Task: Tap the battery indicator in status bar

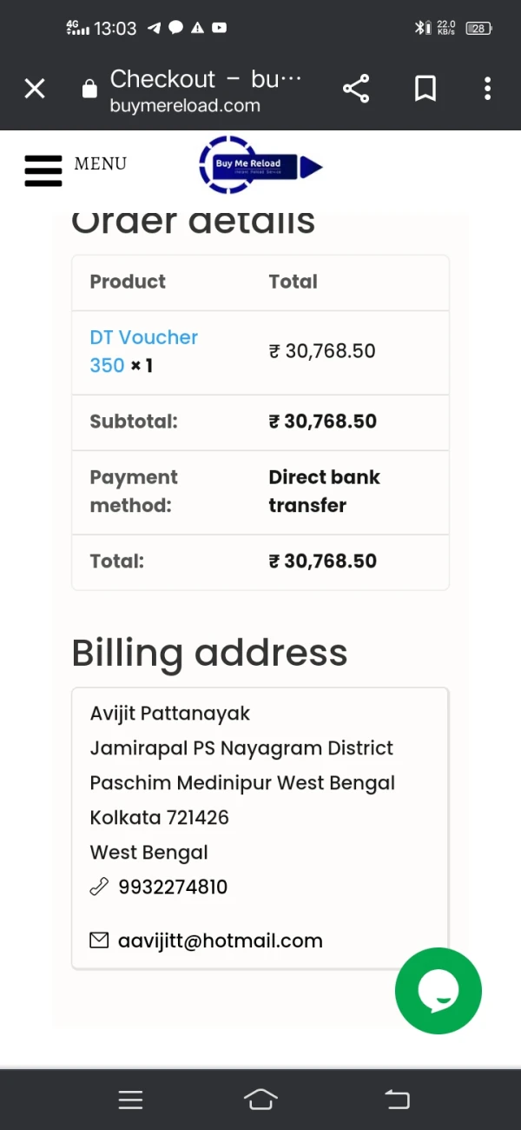Action: click(x=478, y=28)
